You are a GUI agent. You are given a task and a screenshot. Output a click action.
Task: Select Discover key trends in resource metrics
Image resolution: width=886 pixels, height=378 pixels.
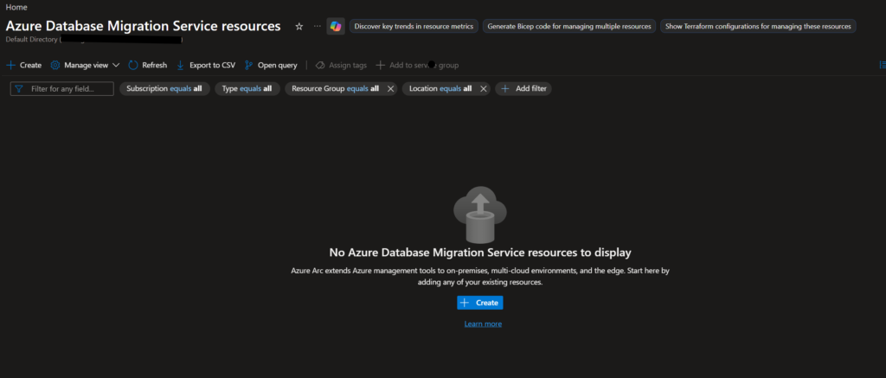(x=414, y=27)
